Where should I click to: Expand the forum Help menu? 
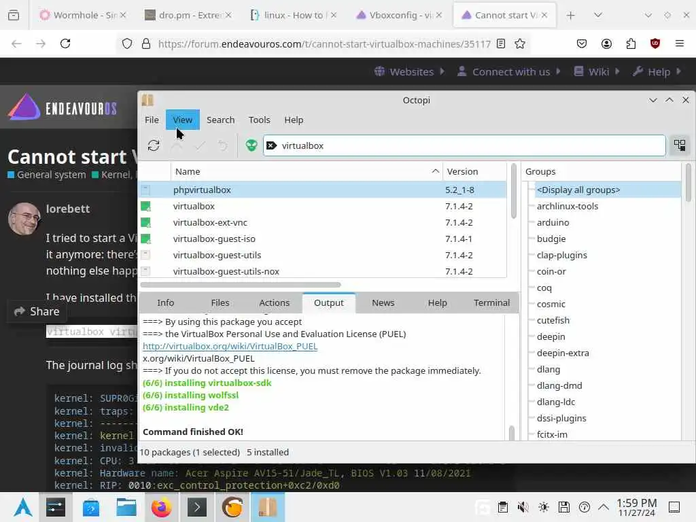tap(657, 71)
